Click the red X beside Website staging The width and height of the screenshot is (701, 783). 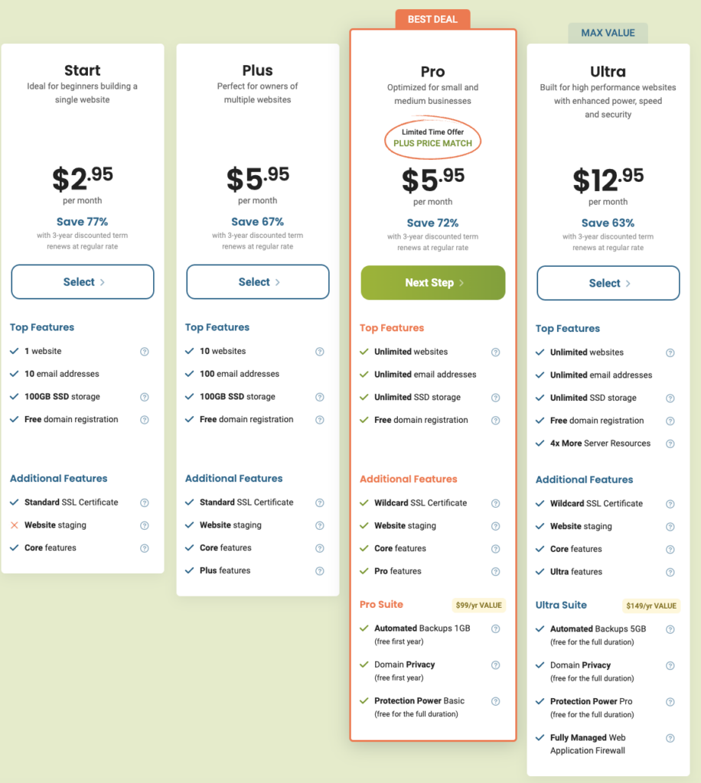13,525
